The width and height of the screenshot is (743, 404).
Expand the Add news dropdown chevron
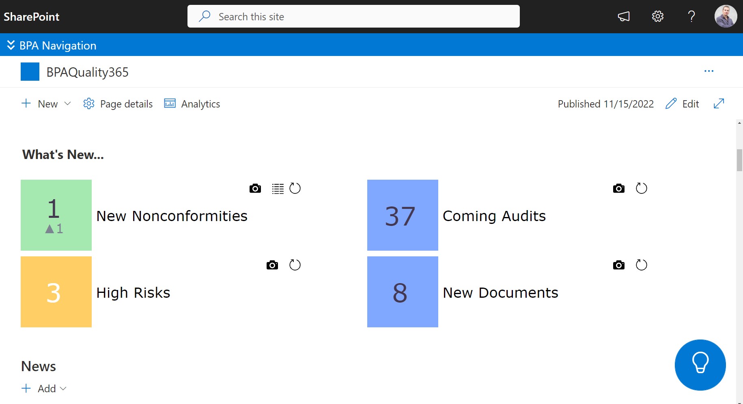(x=63, y=389)
